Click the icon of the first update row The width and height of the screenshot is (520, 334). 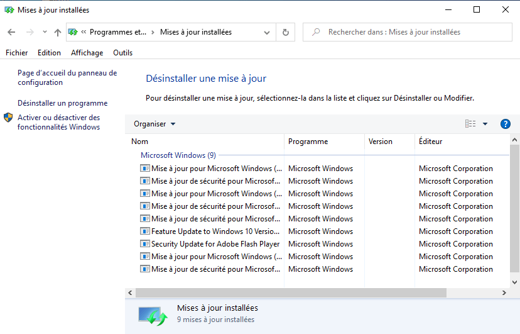click(145, 169)
